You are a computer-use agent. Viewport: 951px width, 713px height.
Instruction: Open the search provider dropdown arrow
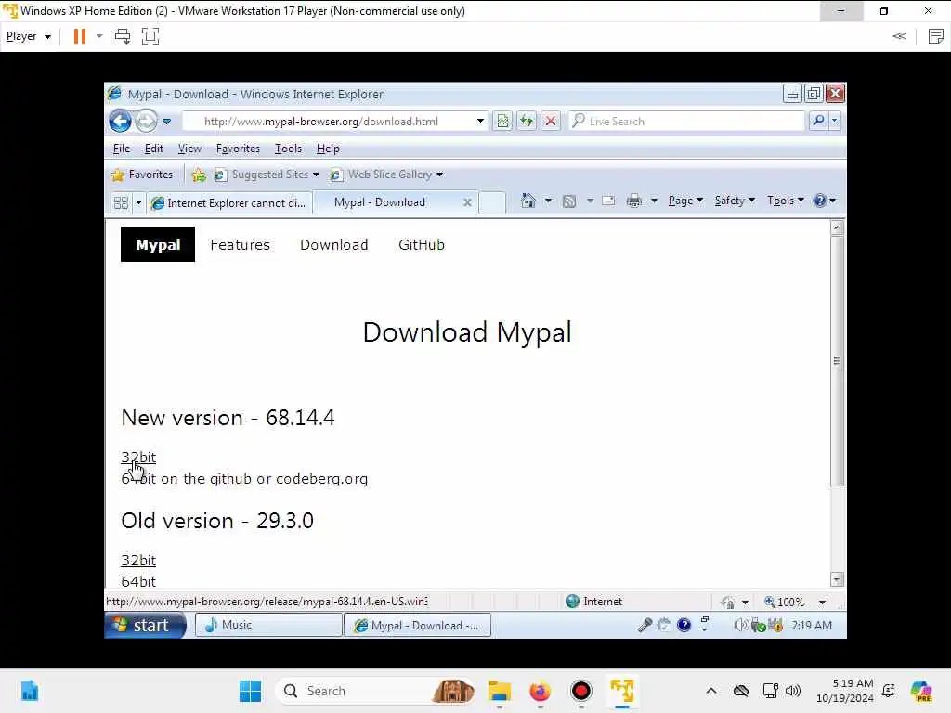835,121
